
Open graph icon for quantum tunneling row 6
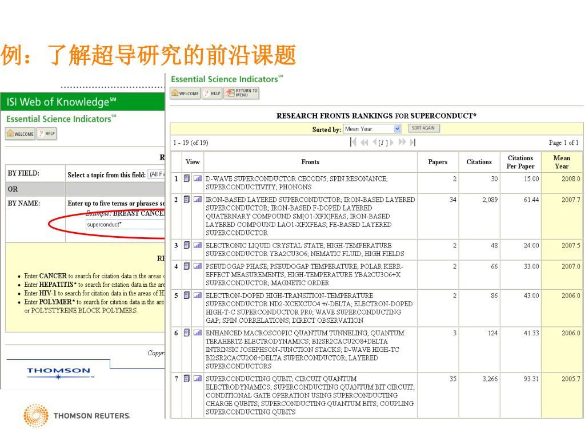(198, 332)
